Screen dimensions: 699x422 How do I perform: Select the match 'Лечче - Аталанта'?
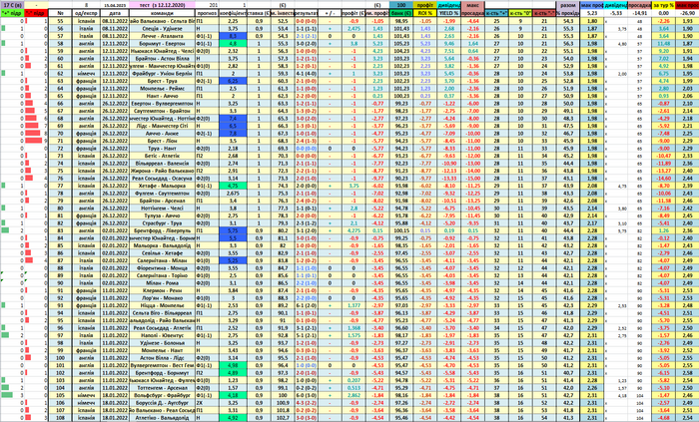(x=162, y=36)
